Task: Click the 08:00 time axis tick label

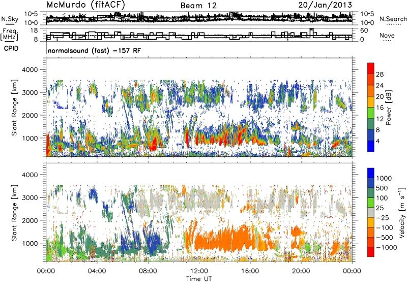Action: pos(148,271)
